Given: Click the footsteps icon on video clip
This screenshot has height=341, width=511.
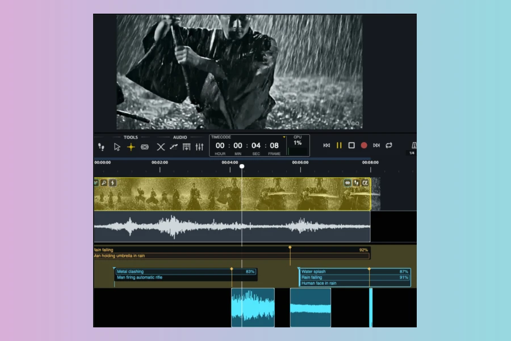Looking at the screenshot, I should (x=356, y=183).
